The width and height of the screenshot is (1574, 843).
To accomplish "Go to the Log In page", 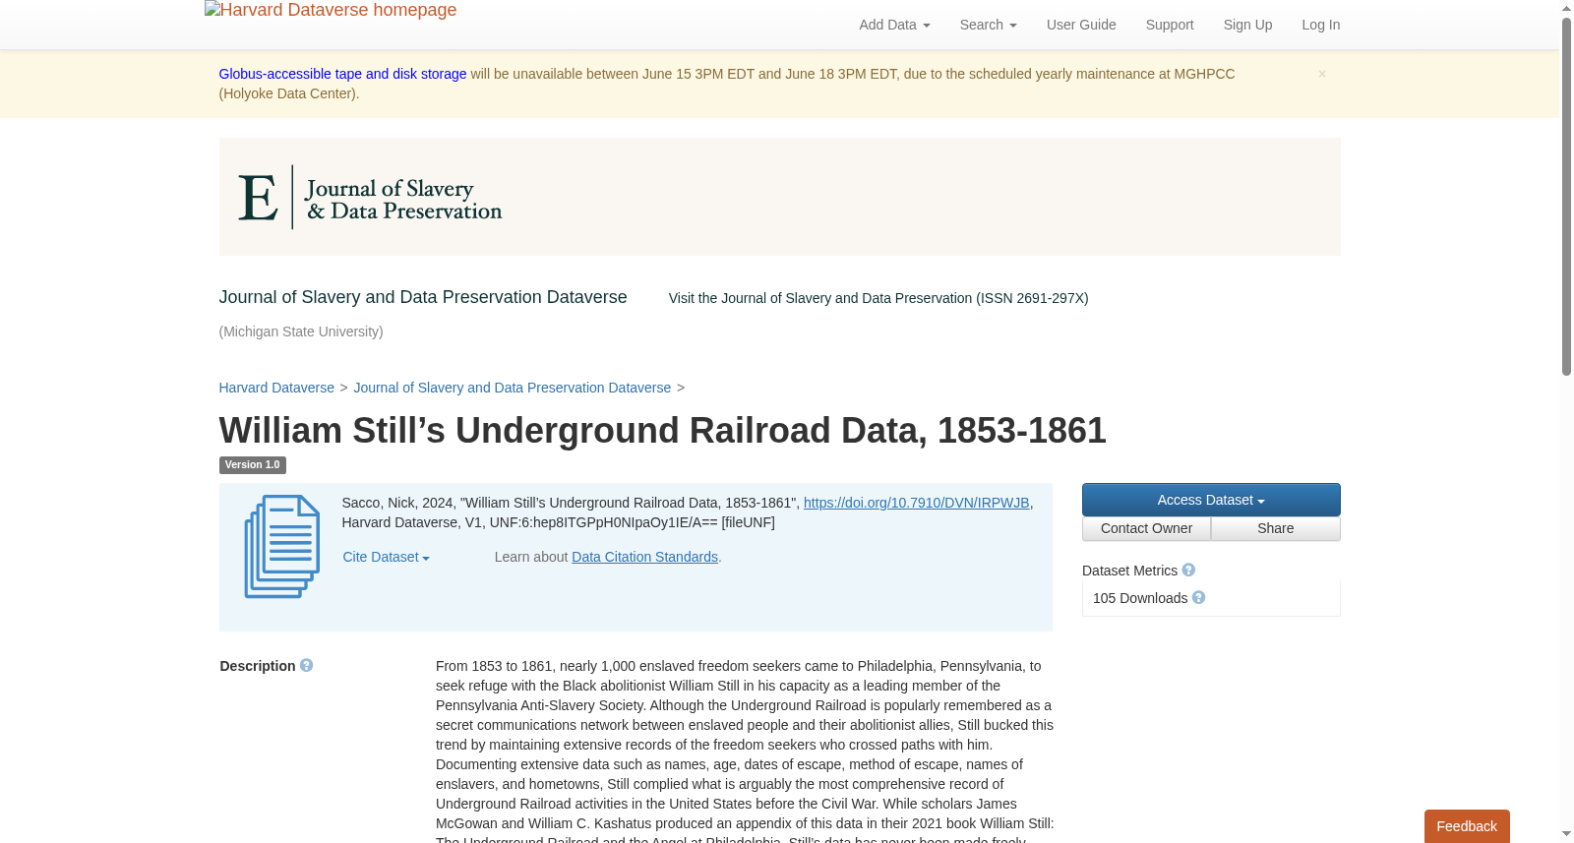I will tap(1320, 25).
